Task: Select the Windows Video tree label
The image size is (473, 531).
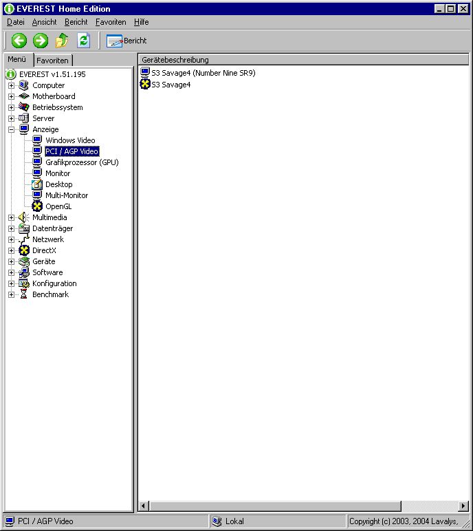Action: pyautogui.click(x=70, y=140)
